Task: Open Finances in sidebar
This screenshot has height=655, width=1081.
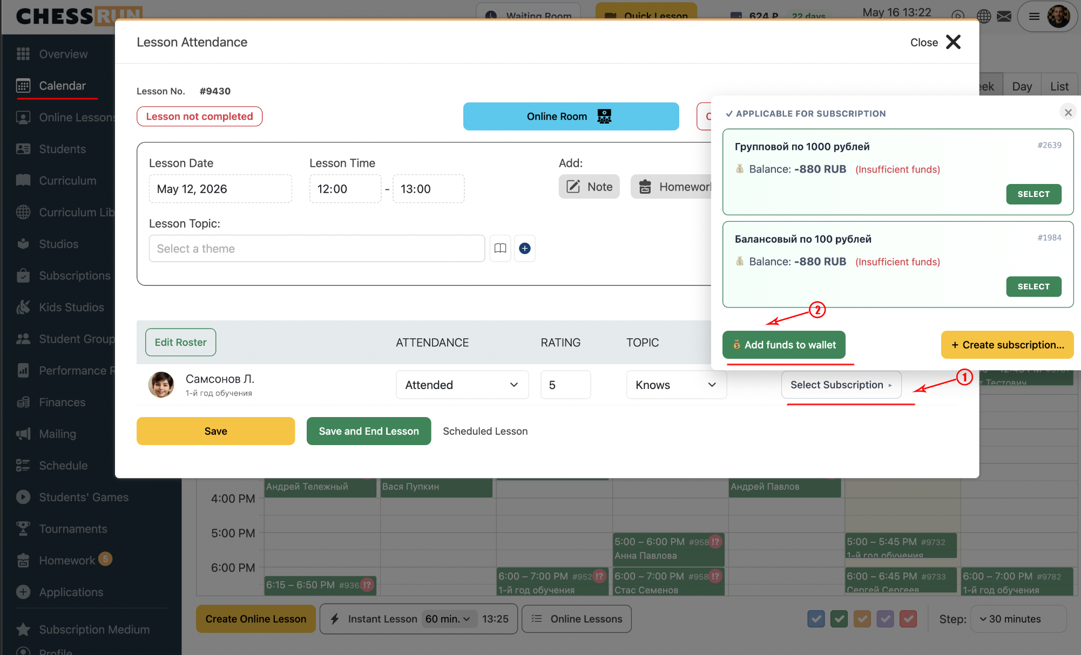Action: pyautogui.click(x=52, y=402)
